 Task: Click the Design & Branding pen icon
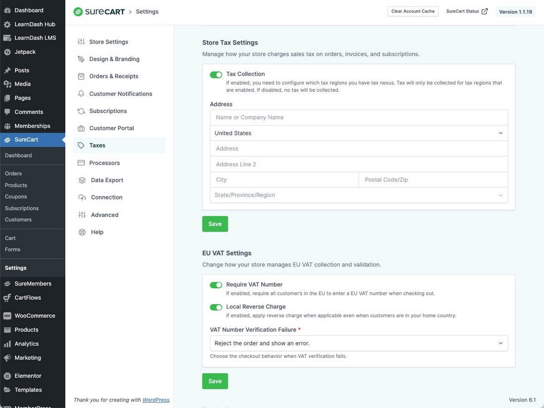pyautogui.click(x=81, y=59)
